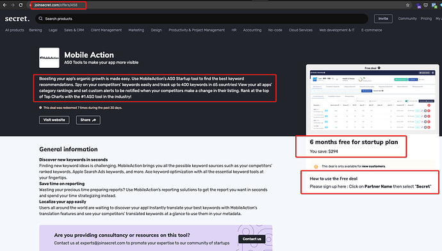Click the magnifier search icon
Viewport: 442px width, 251px height.
tap(40, 19)
